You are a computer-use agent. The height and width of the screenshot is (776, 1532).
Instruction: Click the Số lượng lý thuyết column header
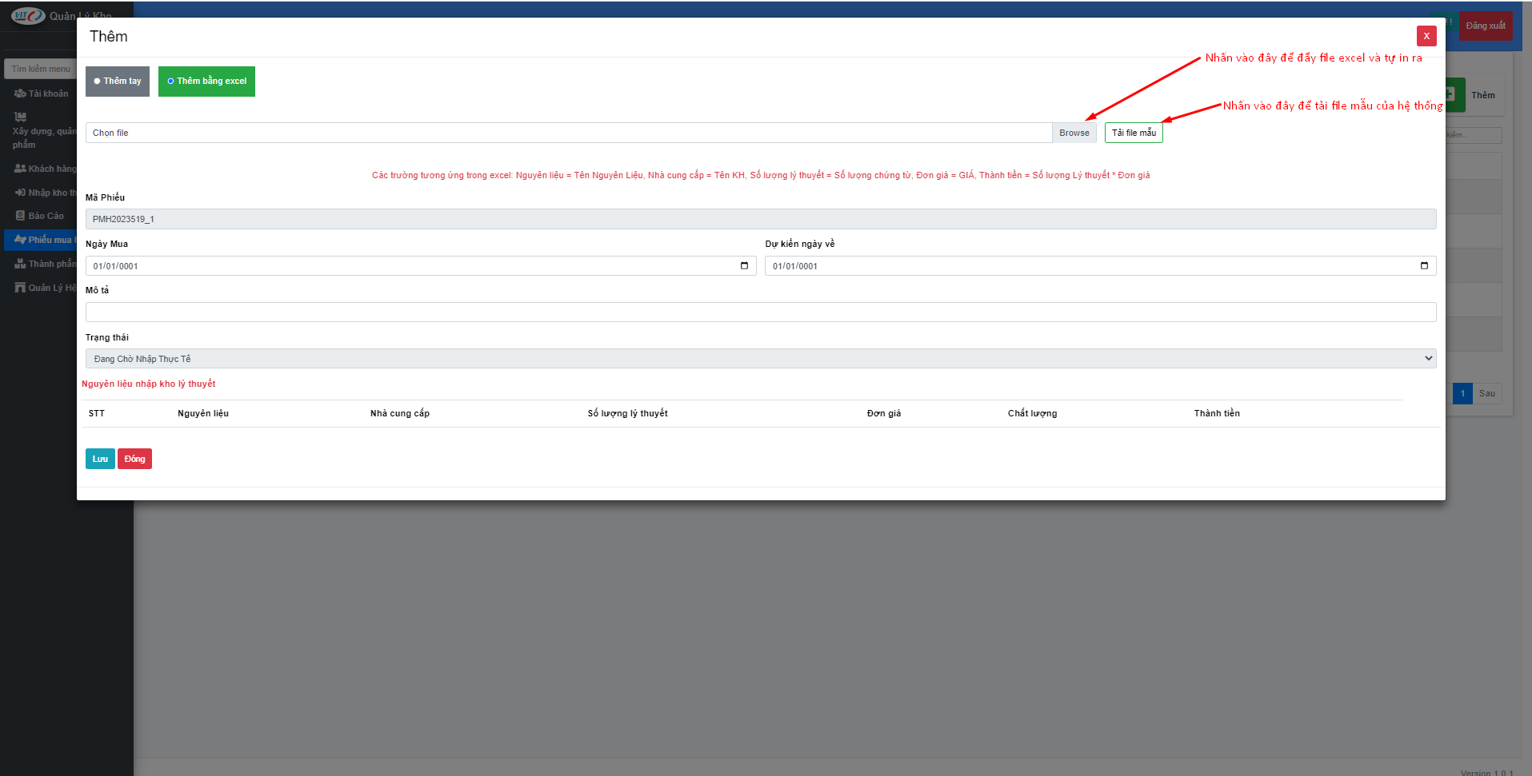click(628, 413)
